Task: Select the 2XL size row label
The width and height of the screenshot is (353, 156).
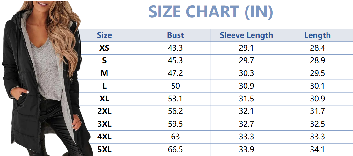Action: [x=104, y=111]
